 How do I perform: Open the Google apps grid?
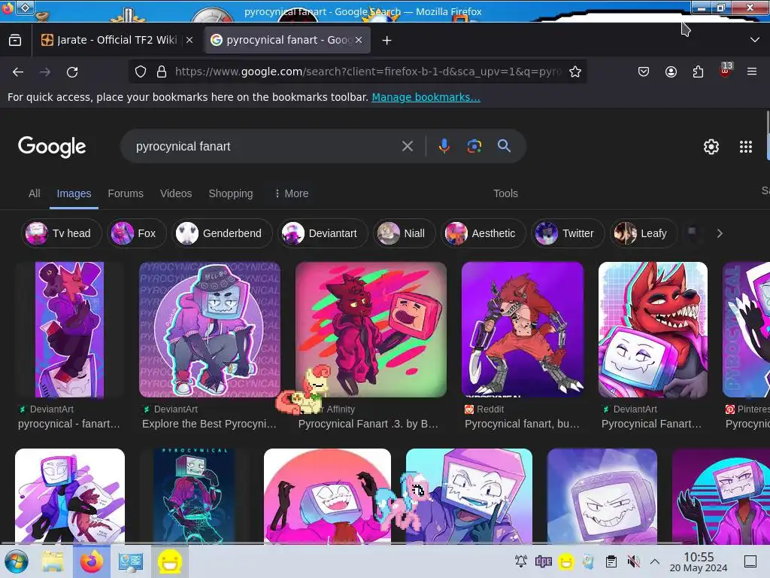(x=746, y=147)
